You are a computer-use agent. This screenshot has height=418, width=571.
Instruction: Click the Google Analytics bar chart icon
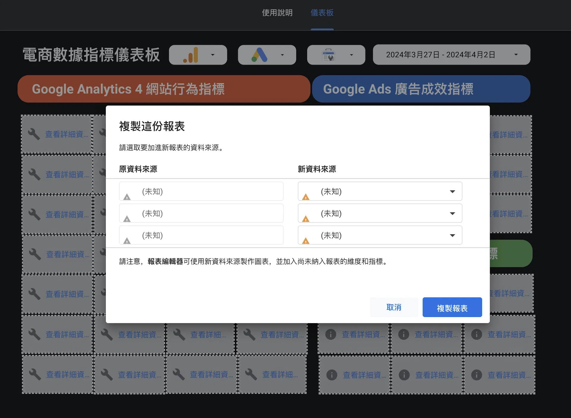click(191, 55)
